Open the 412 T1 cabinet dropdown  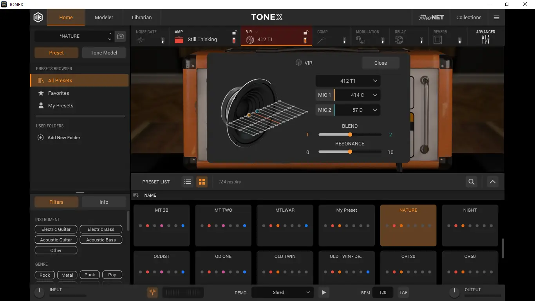[x=348, y=81]
